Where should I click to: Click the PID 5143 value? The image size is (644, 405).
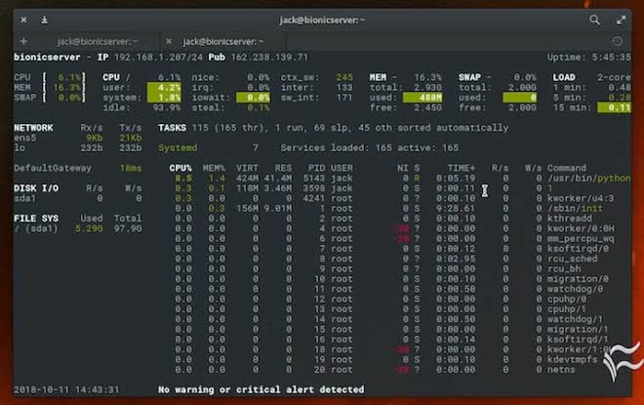314,179
